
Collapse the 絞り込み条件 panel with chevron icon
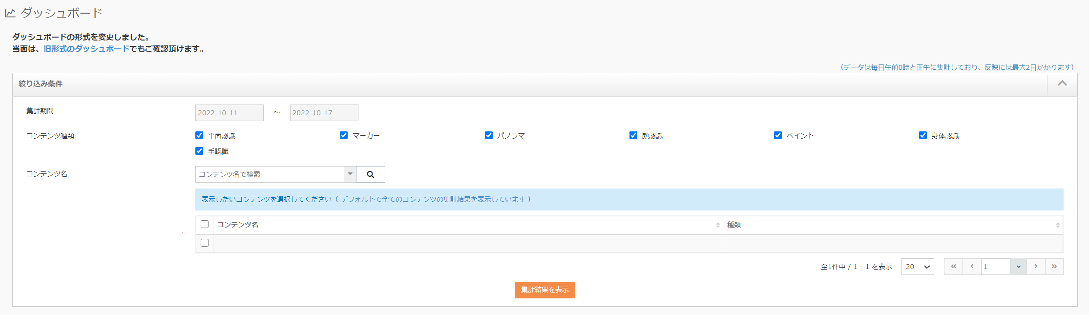(1062, 84)
